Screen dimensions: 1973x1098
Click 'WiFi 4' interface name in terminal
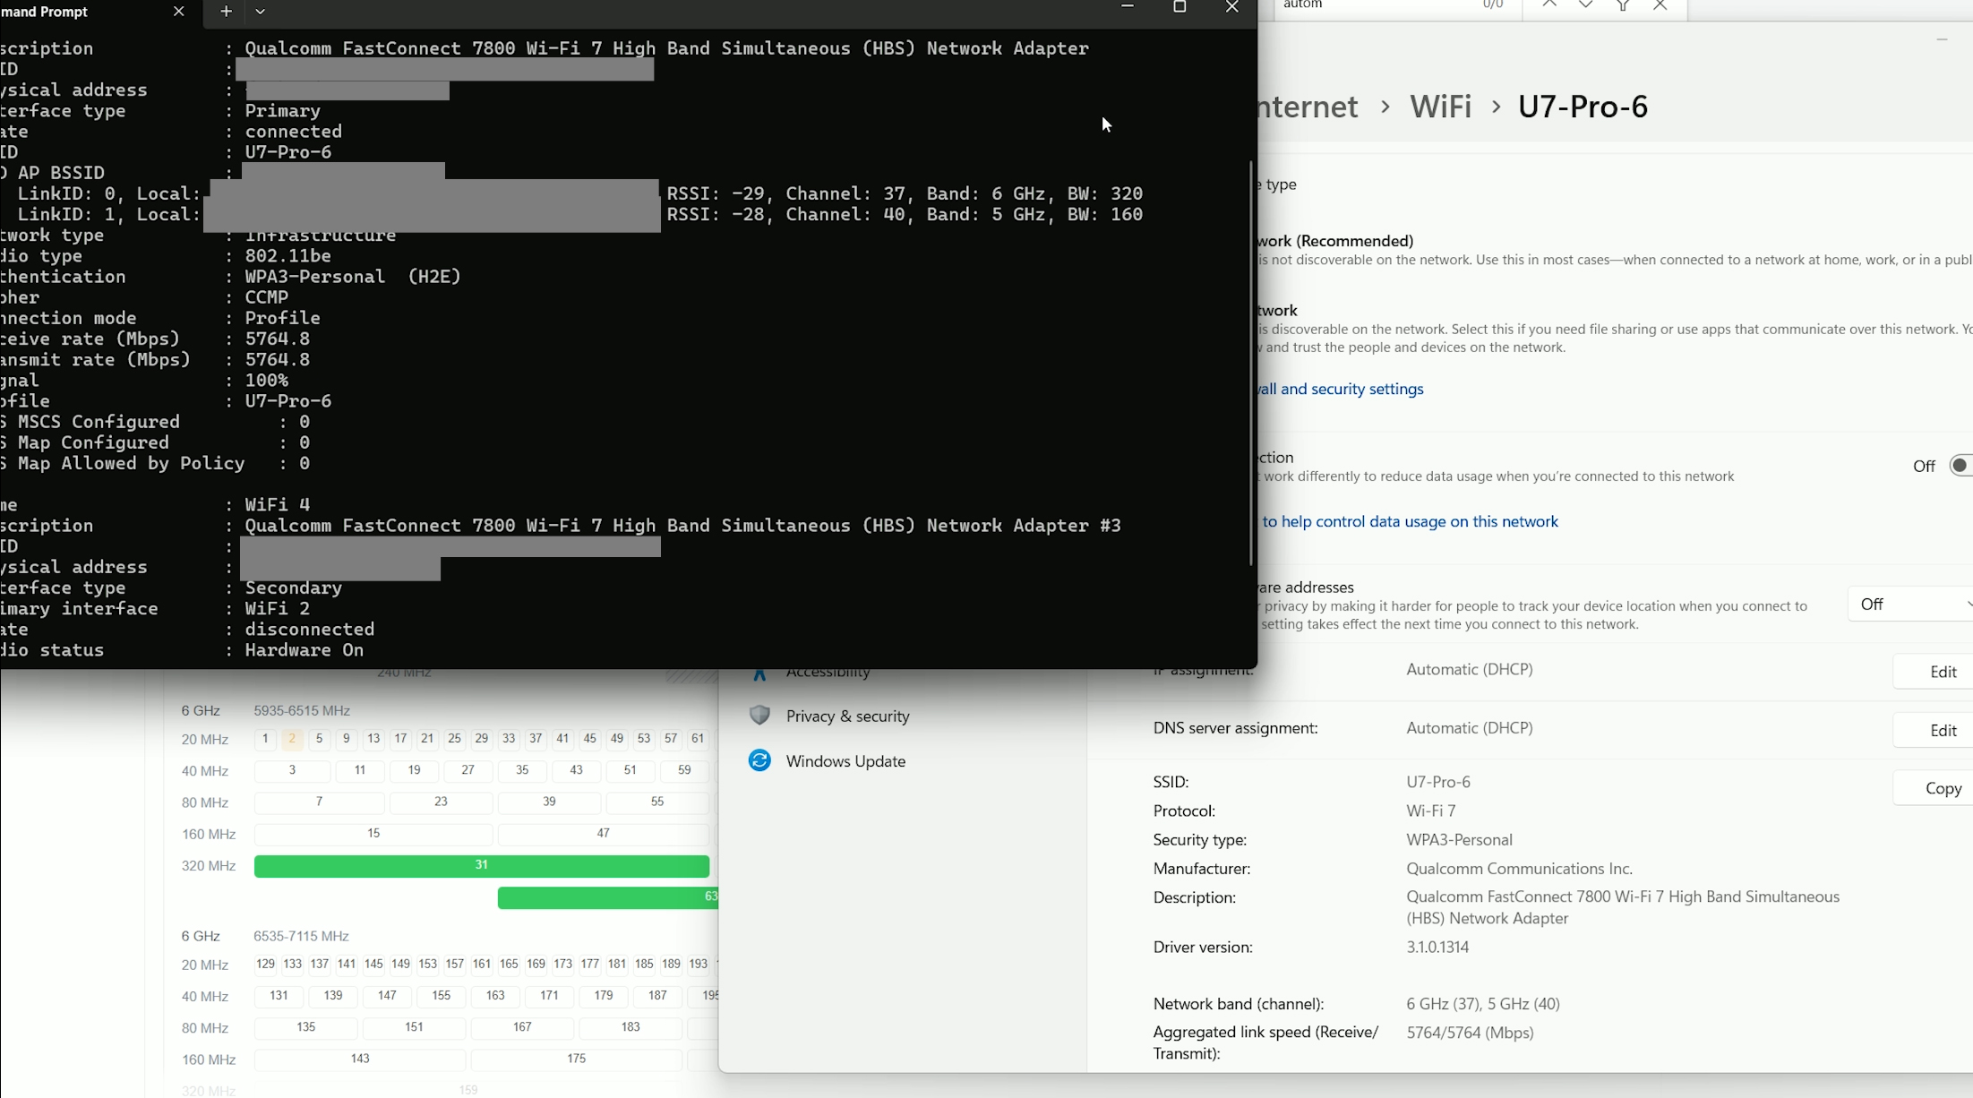(278, 505)
